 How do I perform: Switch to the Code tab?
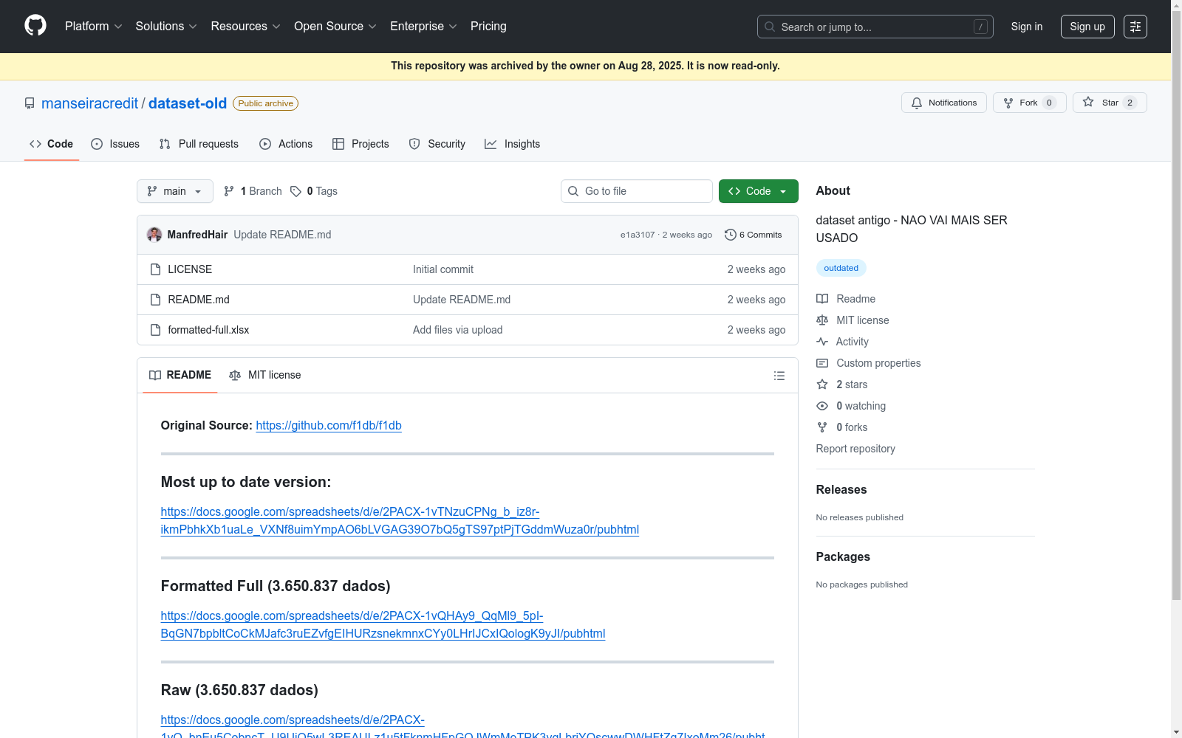(x=52, y=144)
